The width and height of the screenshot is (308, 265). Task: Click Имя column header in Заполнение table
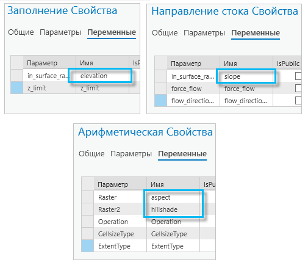coord(102,63)
